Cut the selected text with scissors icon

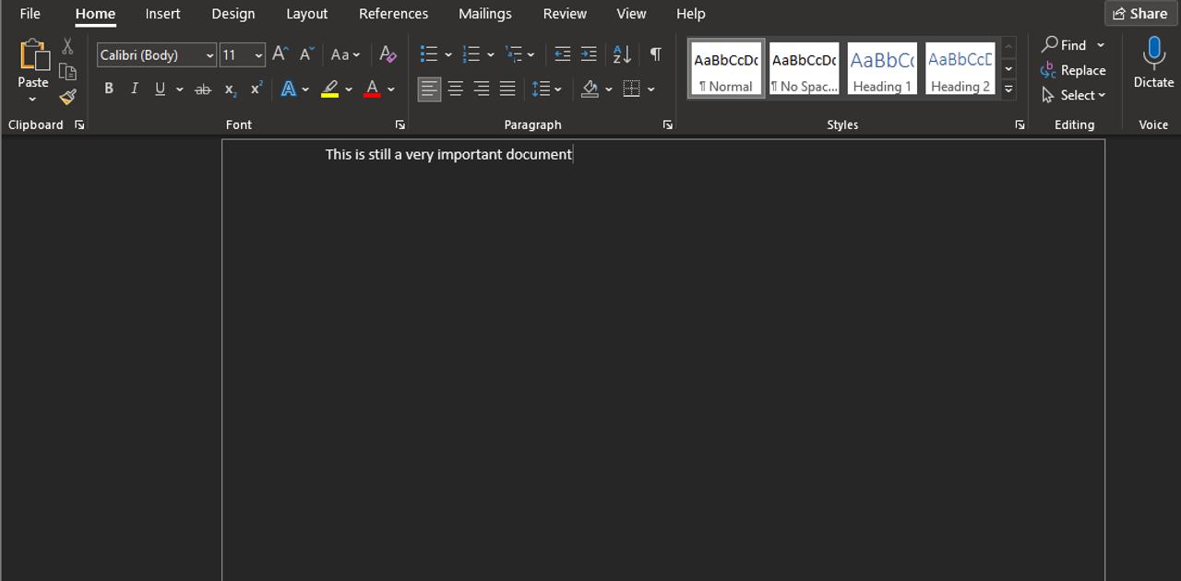pos(66,45)
